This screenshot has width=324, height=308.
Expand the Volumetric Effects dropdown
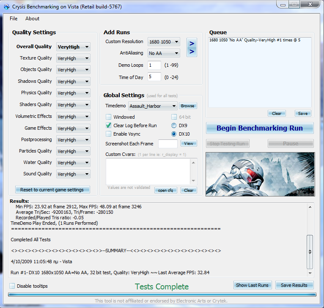(x=73, y=117)
